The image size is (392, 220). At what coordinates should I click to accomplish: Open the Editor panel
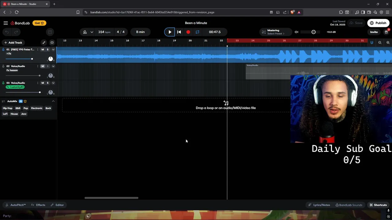click(57, 205)
